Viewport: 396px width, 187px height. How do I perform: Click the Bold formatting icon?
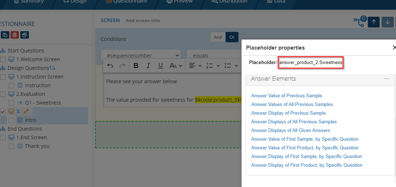click(x=136, y=65)
